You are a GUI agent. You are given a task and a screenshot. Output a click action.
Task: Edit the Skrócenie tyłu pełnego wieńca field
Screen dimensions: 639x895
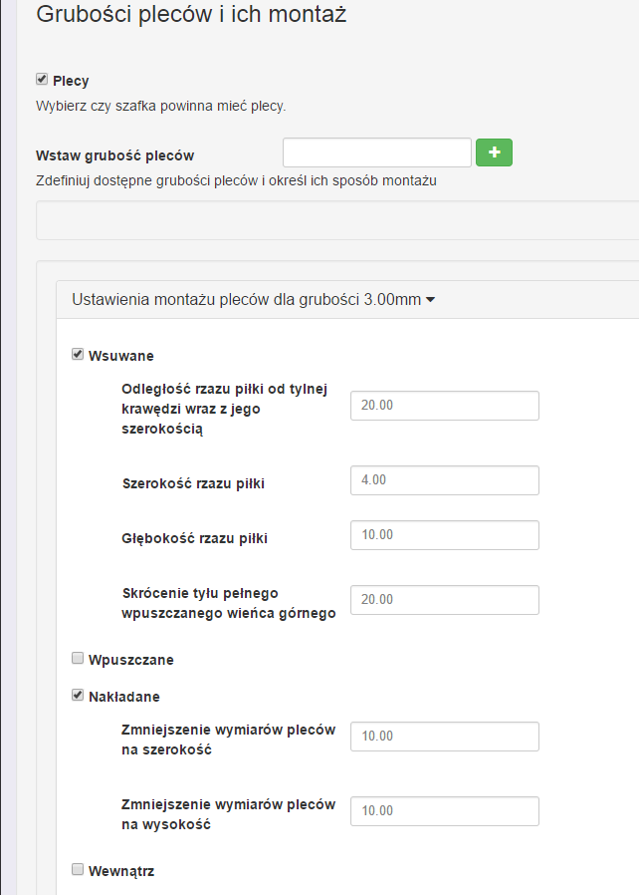click(444, 600)
